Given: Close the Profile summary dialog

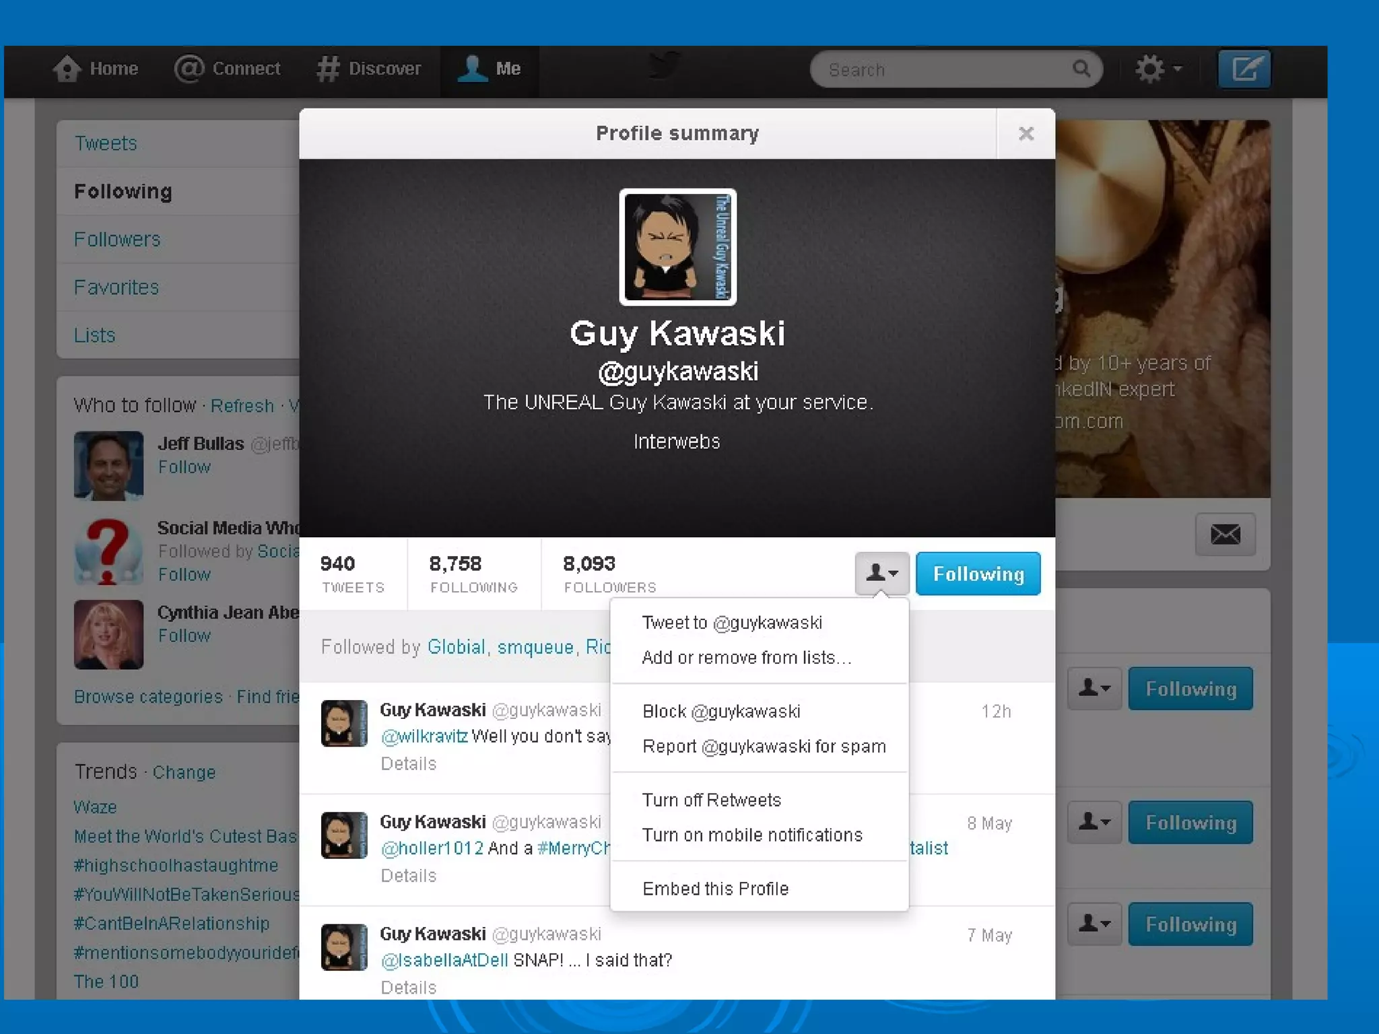Looking at the screenshot, I should [1025, 134].
